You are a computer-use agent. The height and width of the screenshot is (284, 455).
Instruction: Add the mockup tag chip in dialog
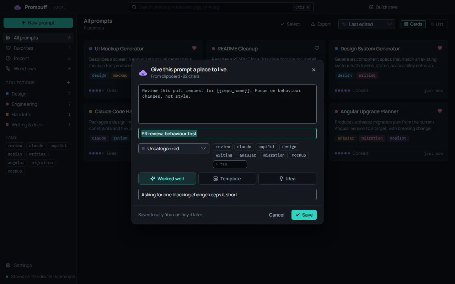point(299,155)
